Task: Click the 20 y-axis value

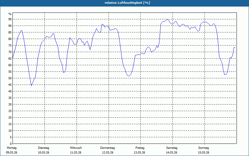Action: [x=10, y=118]
